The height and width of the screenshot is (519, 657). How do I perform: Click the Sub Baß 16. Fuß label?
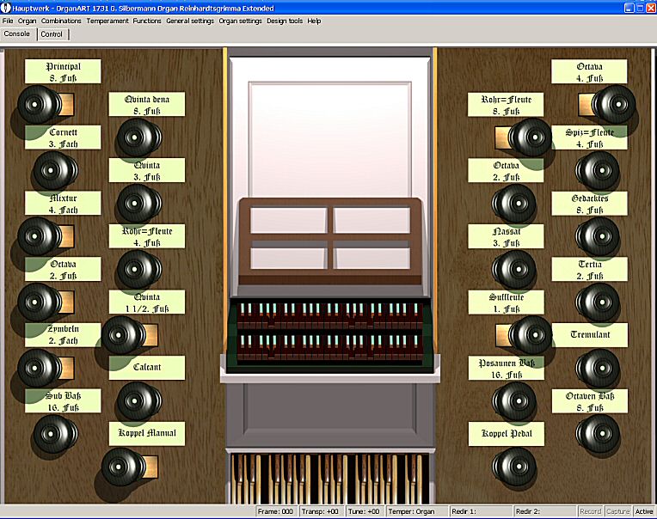[x=63, y=401]
